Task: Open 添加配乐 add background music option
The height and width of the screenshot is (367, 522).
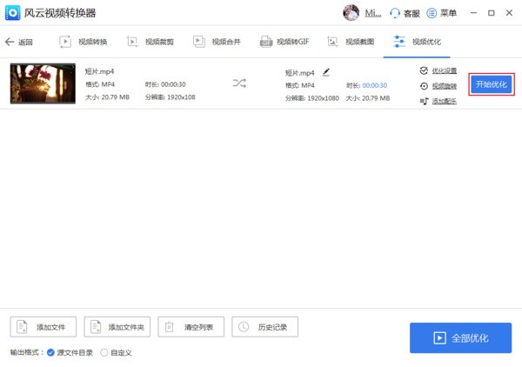Action: [438, 102]
